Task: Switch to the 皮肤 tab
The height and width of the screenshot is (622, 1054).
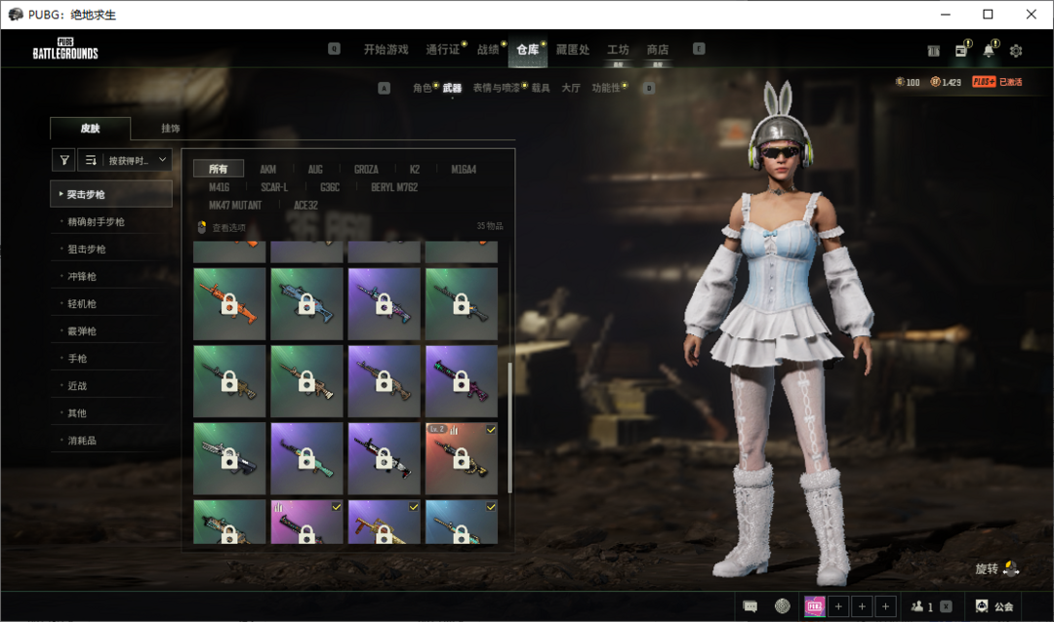Action: pos(90,129)
